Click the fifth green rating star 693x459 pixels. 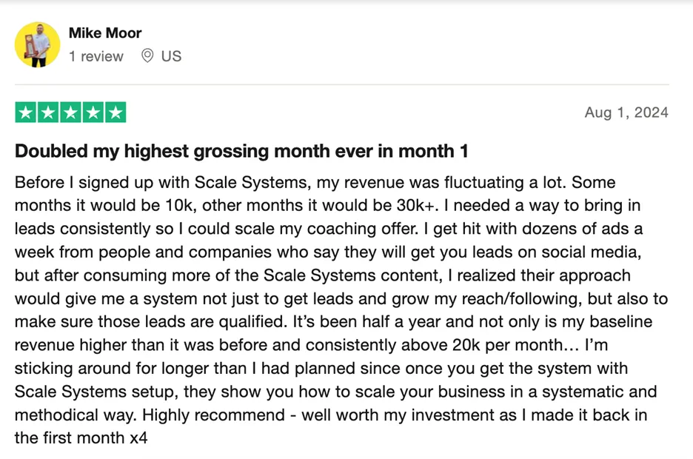[x=115, y=113]
